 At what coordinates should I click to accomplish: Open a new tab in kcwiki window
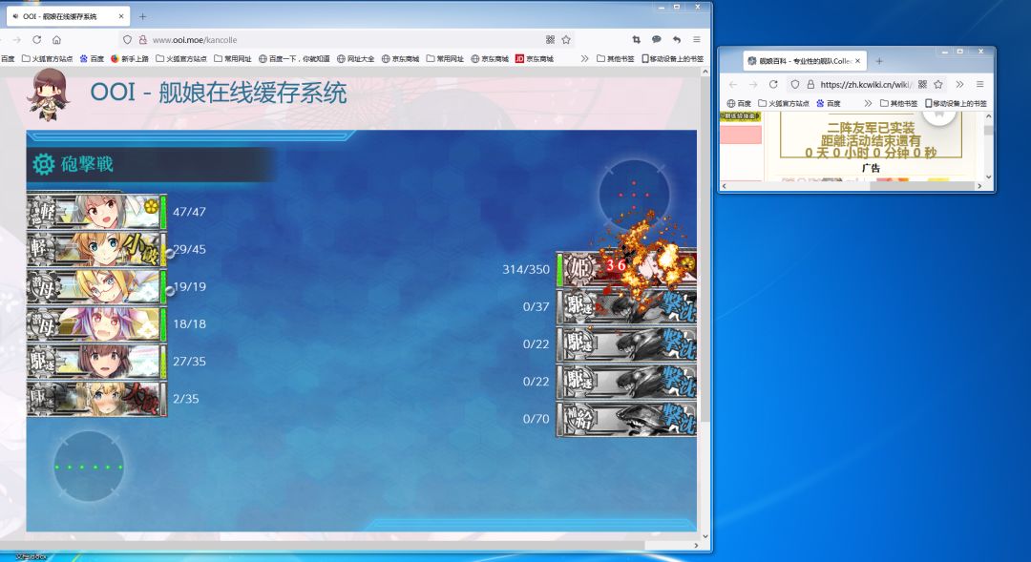879,61
